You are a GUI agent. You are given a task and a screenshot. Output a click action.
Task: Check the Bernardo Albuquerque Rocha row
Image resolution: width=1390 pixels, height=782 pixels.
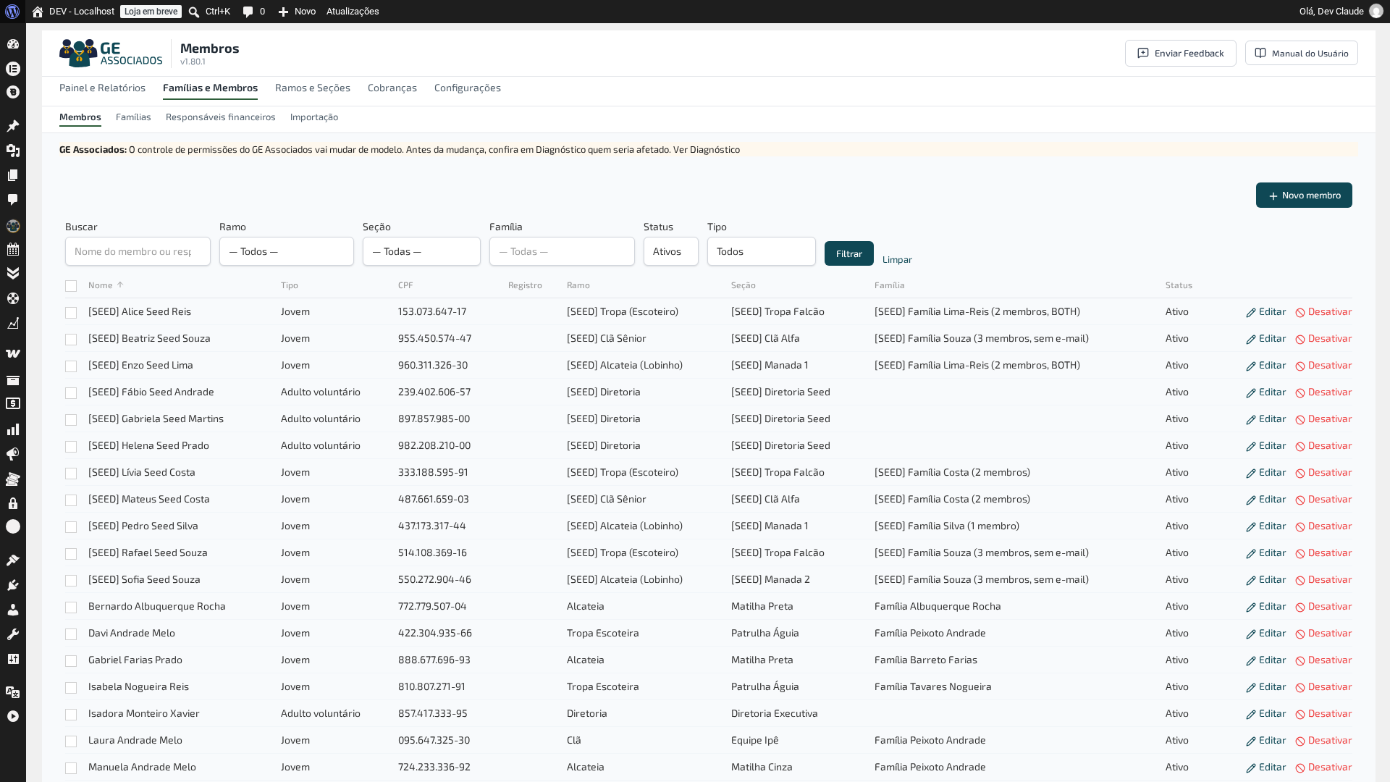(x=71, y=607)
